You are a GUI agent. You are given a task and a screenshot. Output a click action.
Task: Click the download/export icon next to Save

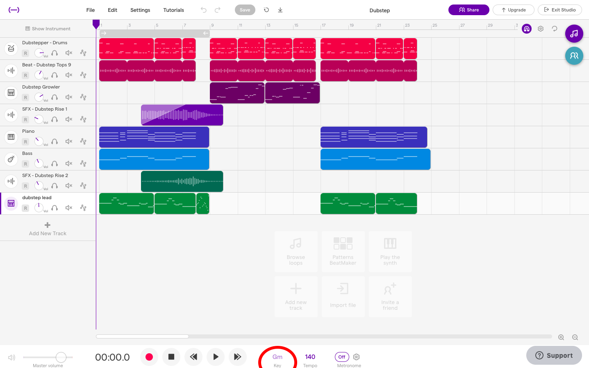(x=280, y=10)
